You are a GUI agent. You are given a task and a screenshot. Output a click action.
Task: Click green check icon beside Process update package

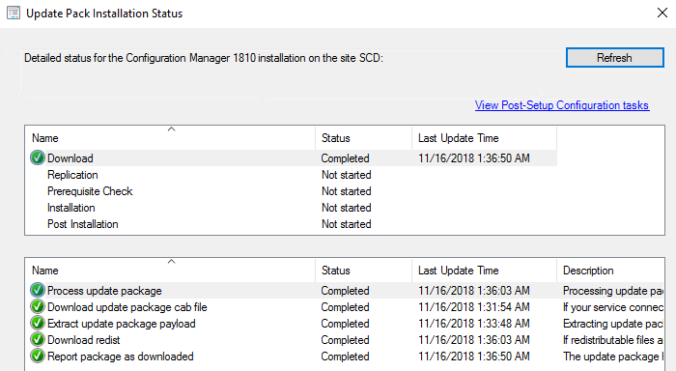[38, 291]
